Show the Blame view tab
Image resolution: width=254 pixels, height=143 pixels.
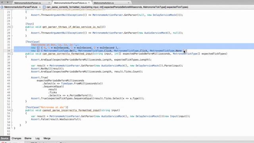click(x=28, y=138)
